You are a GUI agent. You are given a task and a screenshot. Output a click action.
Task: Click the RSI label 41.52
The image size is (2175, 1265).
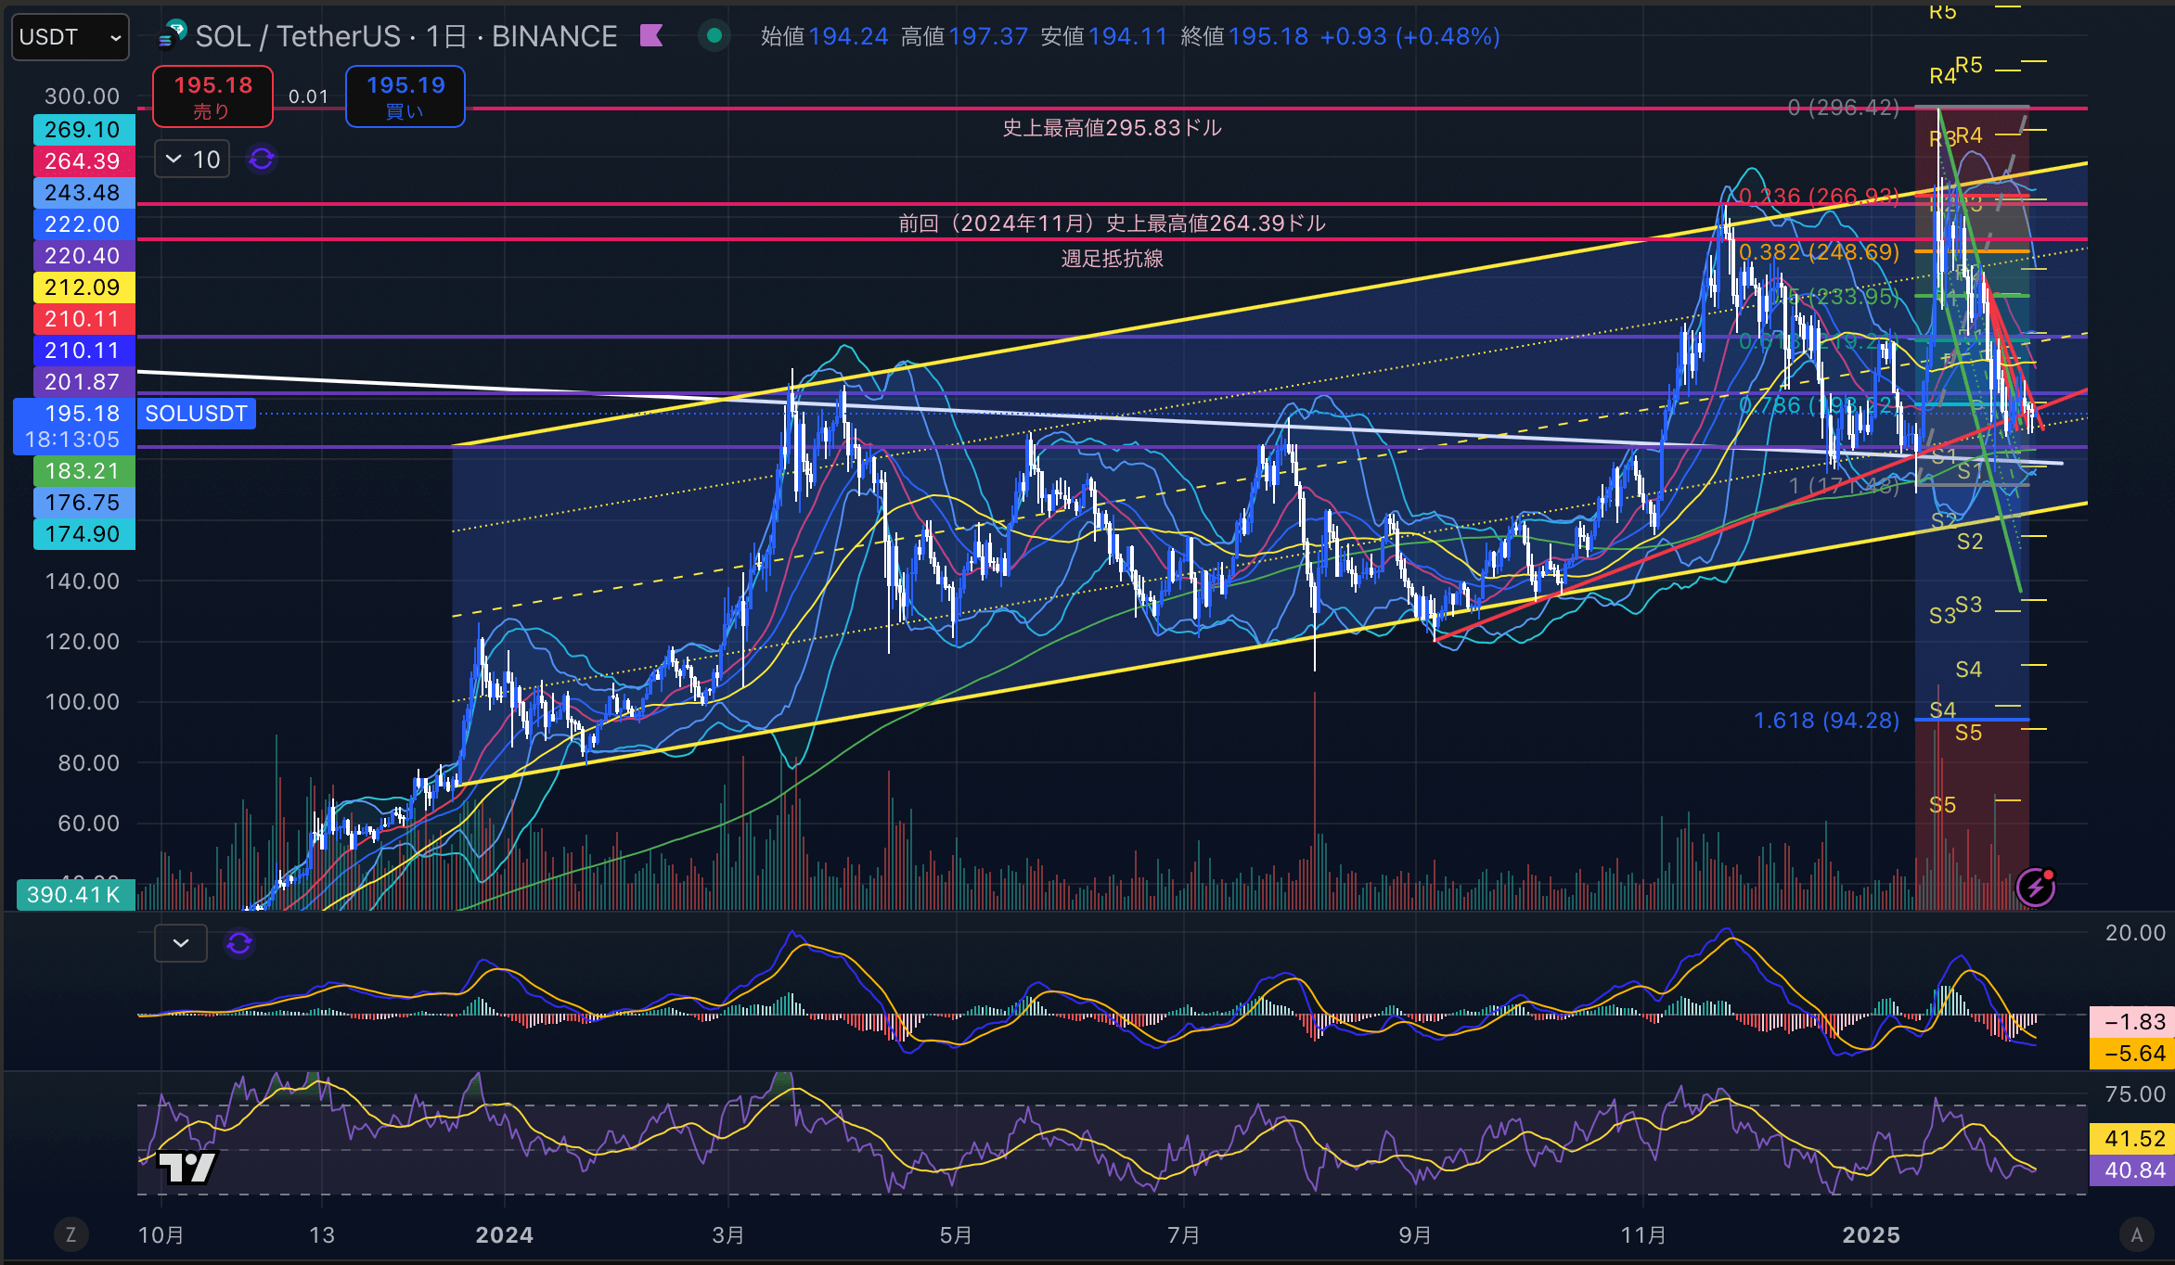point(2132,1139)
